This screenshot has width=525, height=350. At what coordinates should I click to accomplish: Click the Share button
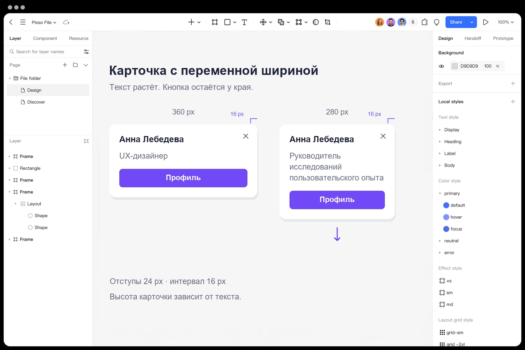[x=456, y=22]
